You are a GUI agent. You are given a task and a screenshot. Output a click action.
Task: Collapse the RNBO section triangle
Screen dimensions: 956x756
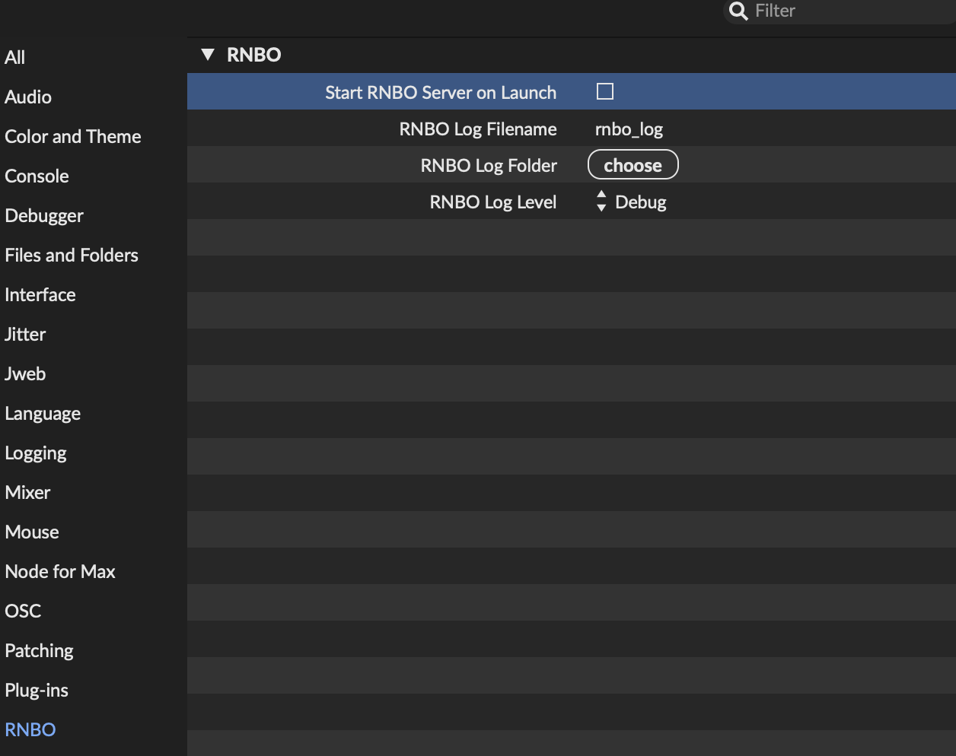pos(208,55)
